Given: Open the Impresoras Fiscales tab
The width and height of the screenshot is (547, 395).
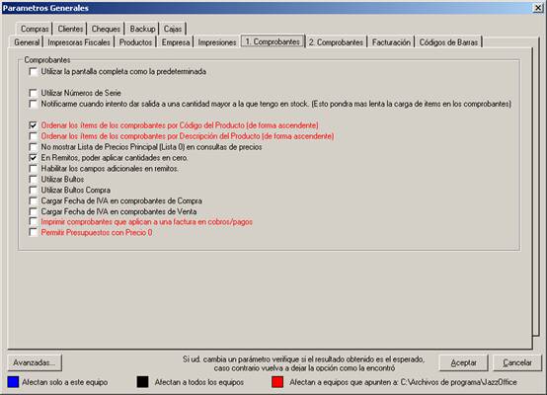Looking at the screenshot, I should pyautogui.click(x=79, y=42).
